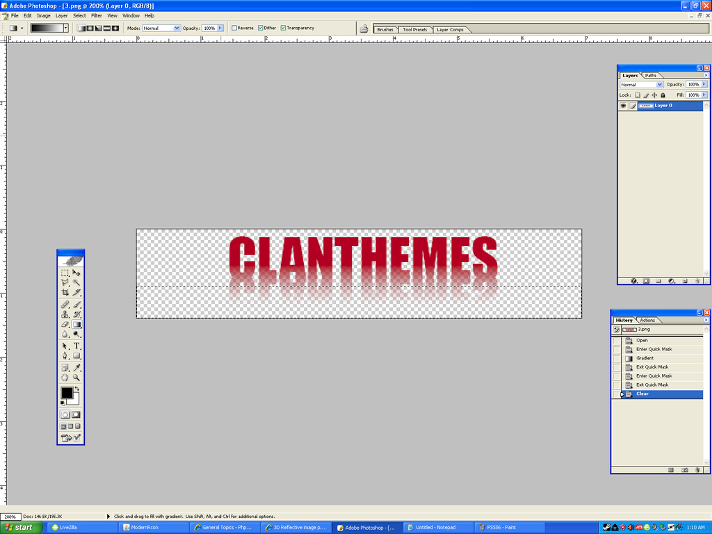712x534 pixels.
Task: Open the Select menu
Action: [x=79, y=15]
